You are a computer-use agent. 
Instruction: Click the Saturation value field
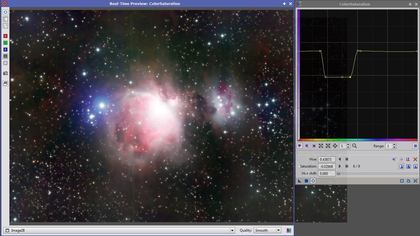tap(327, 166)
